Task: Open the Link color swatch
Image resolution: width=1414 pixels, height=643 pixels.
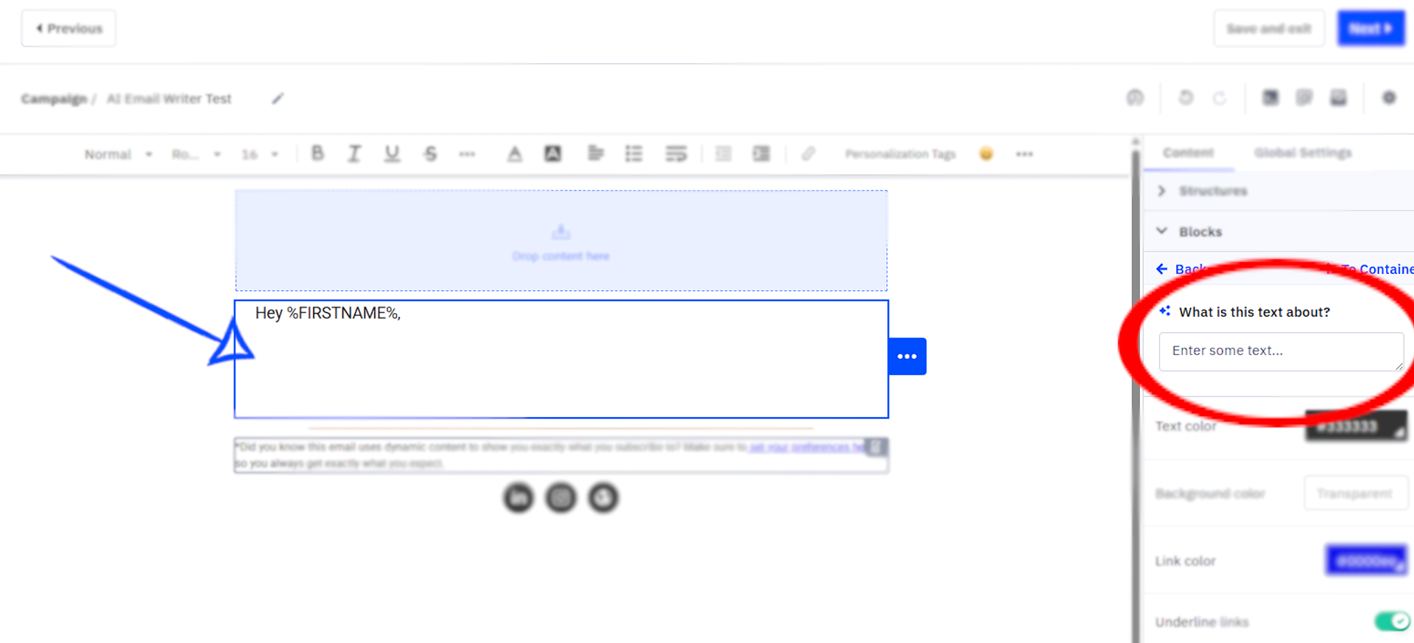Action: pos(1366,561)
